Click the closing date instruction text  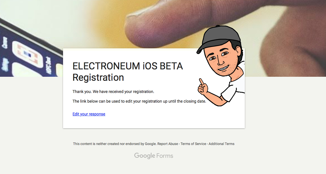139,101
